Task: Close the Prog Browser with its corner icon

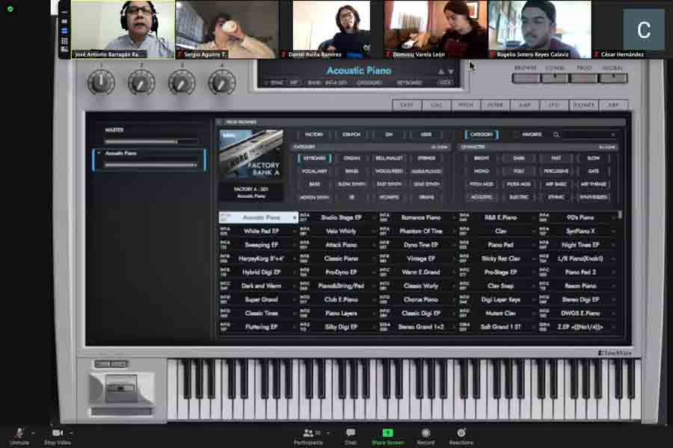Action: (219, 122)
